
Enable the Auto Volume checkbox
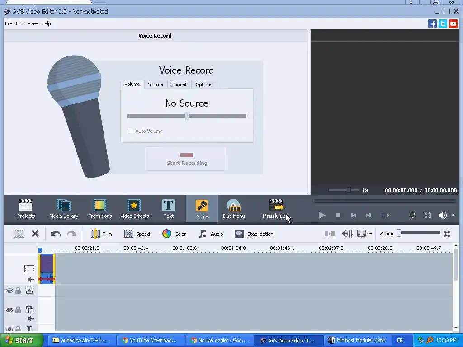(130, 131)
